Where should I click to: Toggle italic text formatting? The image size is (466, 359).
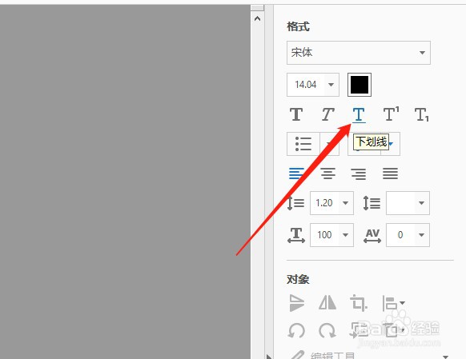(x=327, y=114)
